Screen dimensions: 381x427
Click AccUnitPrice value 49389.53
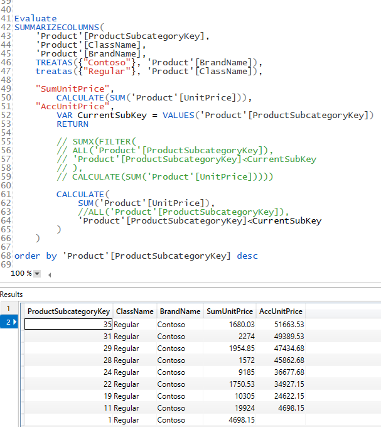pos(289,337)
